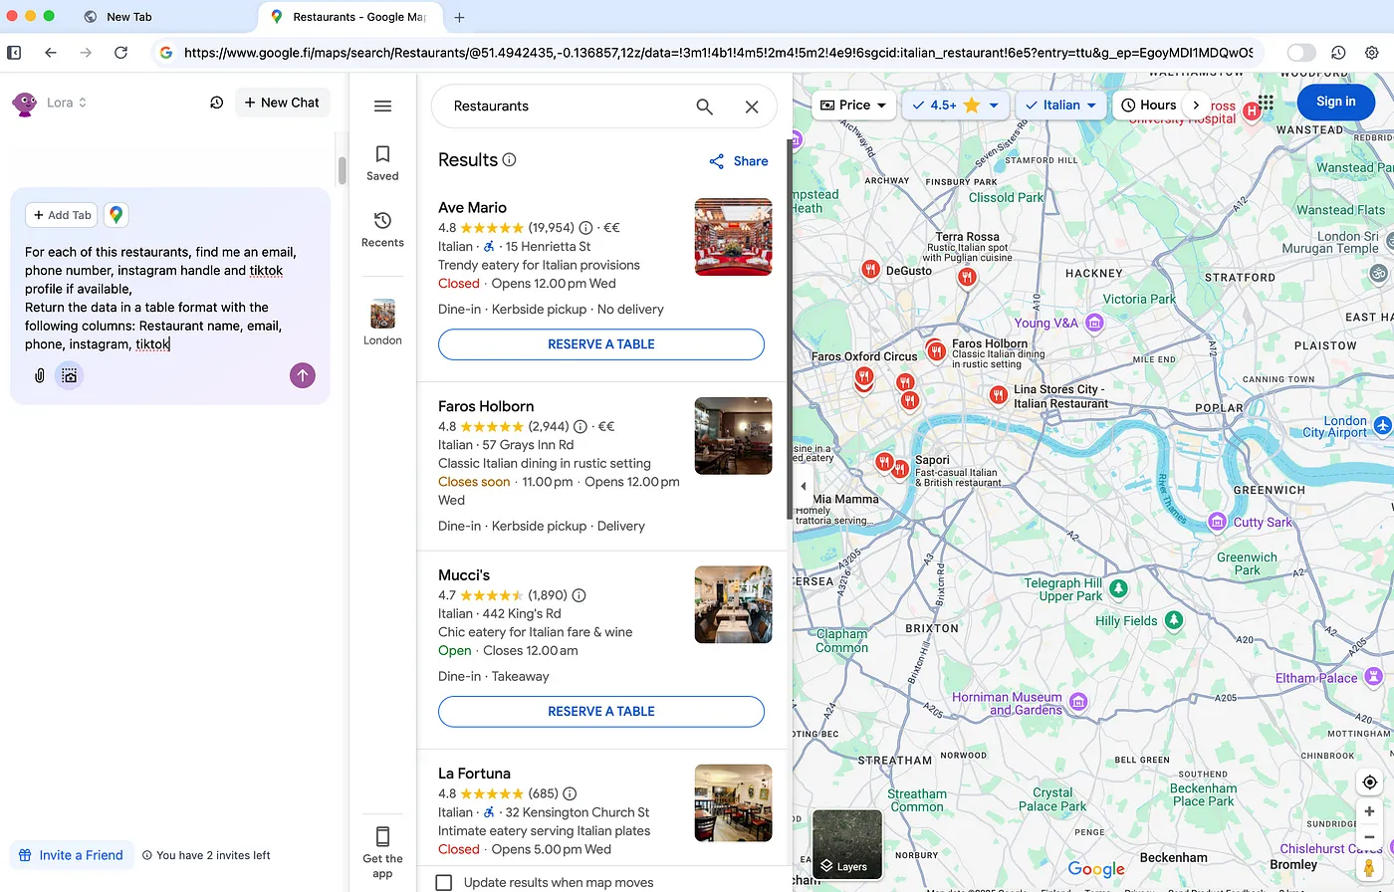Click the Street View pegman icon

tap(1369, 869)
